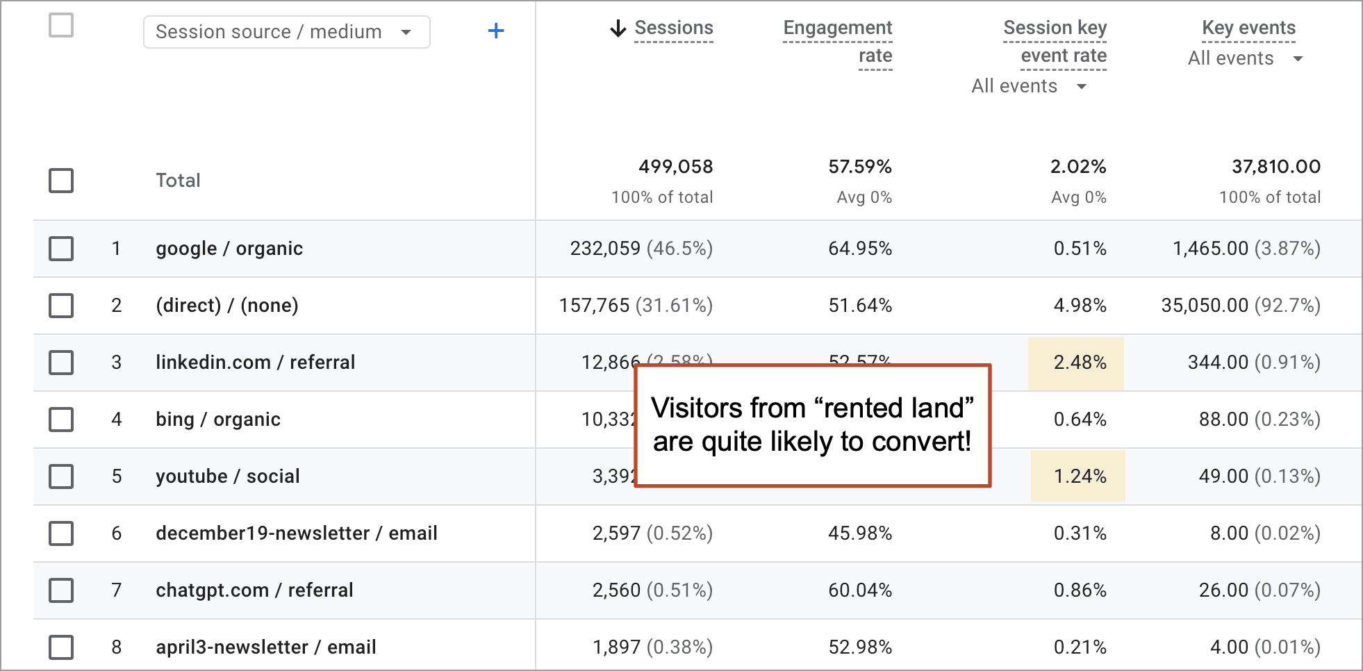
Task: Click the 157,765 (31.61%) sessions cell
Action: [x=636, y=306]
